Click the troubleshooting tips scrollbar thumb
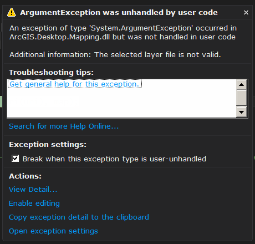Viewport: 255px width, 244px height. [241, 98]
